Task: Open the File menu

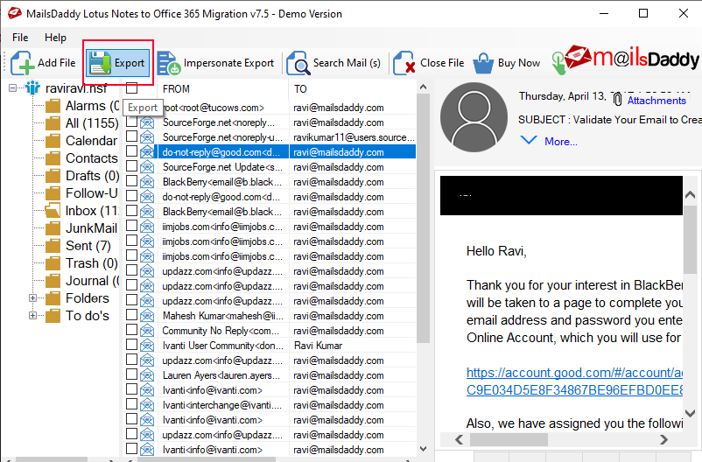Action: tap(20, 38)
